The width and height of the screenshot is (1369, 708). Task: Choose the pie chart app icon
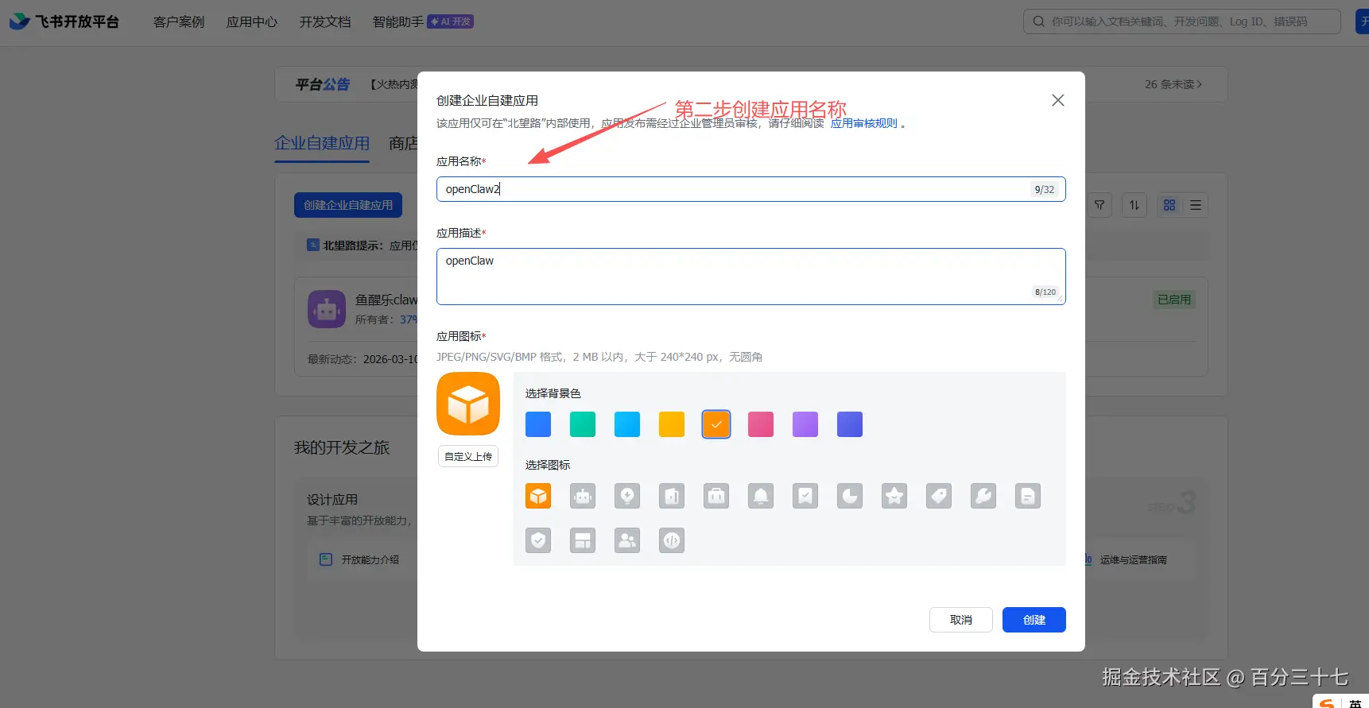850,496
